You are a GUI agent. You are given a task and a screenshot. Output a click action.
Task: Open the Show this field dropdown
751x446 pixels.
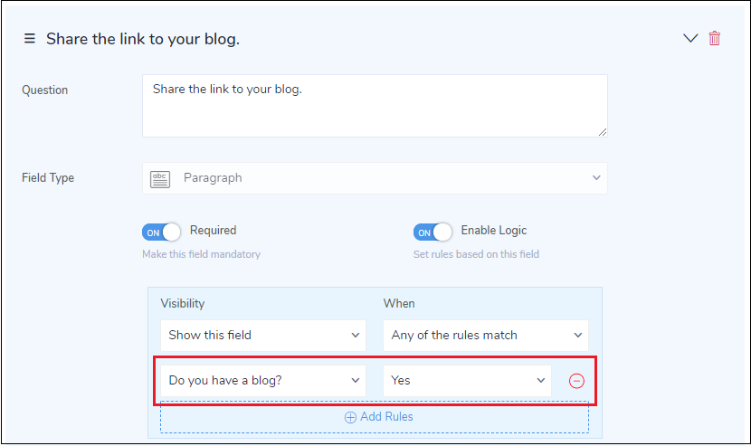263,335
